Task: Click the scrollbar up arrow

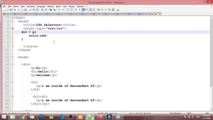Action: [211, 17]
